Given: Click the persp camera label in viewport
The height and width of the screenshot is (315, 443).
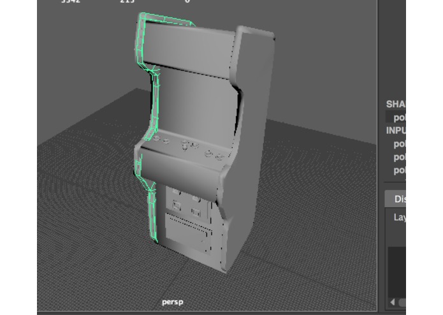Looking at the screenshot, I should (173, 302).
